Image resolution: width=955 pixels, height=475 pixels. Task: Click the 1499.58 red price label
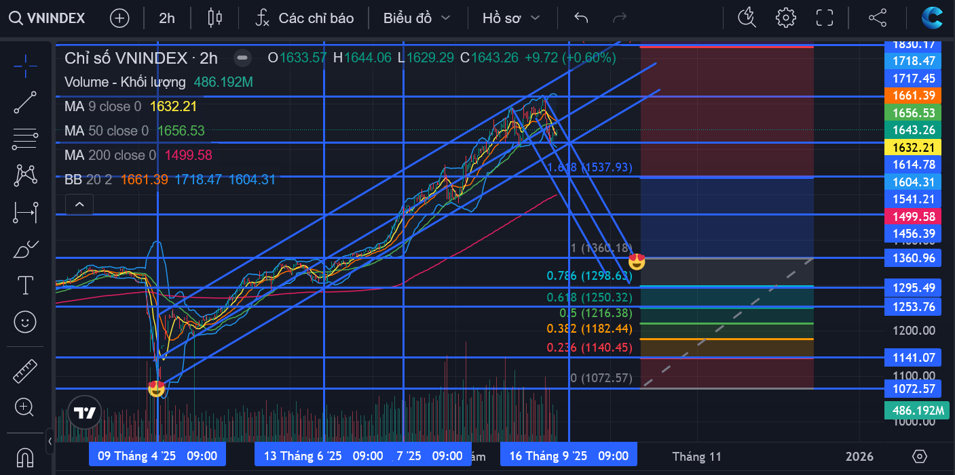(914, 217)
